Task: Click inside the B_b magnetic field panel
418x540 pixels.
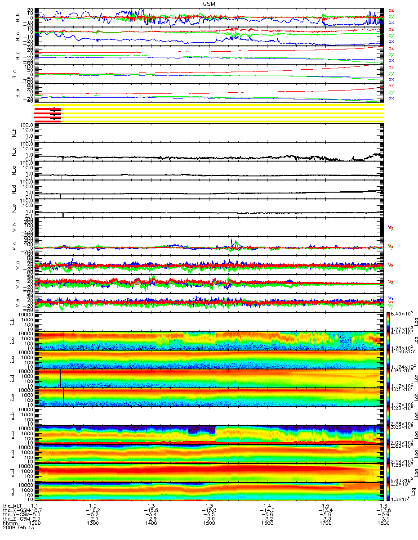Action: [209, 18]
